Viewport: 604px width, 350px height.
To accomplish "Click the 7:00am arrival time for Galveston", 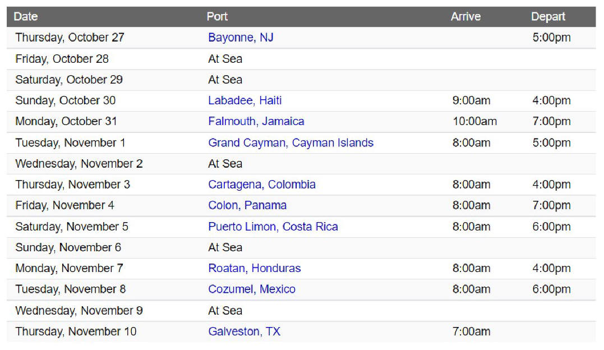I will click(472, 331).
